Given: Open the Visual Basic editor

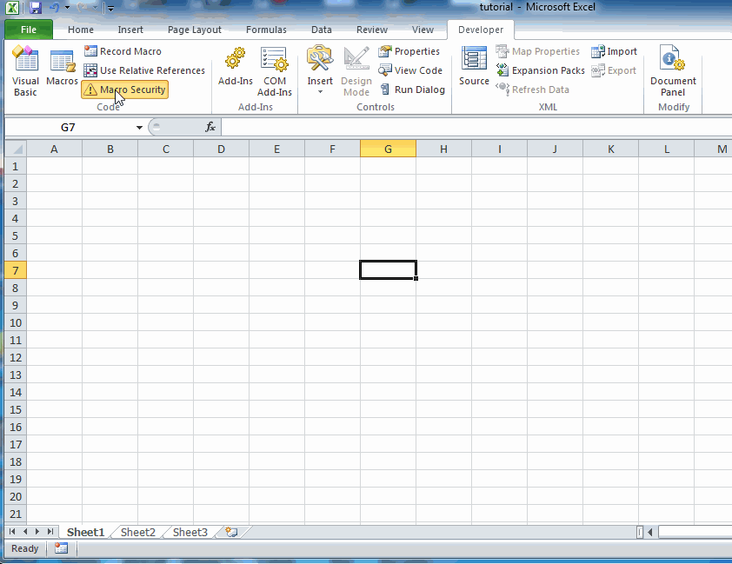Looking at the screenshot, I should point(25,71).
